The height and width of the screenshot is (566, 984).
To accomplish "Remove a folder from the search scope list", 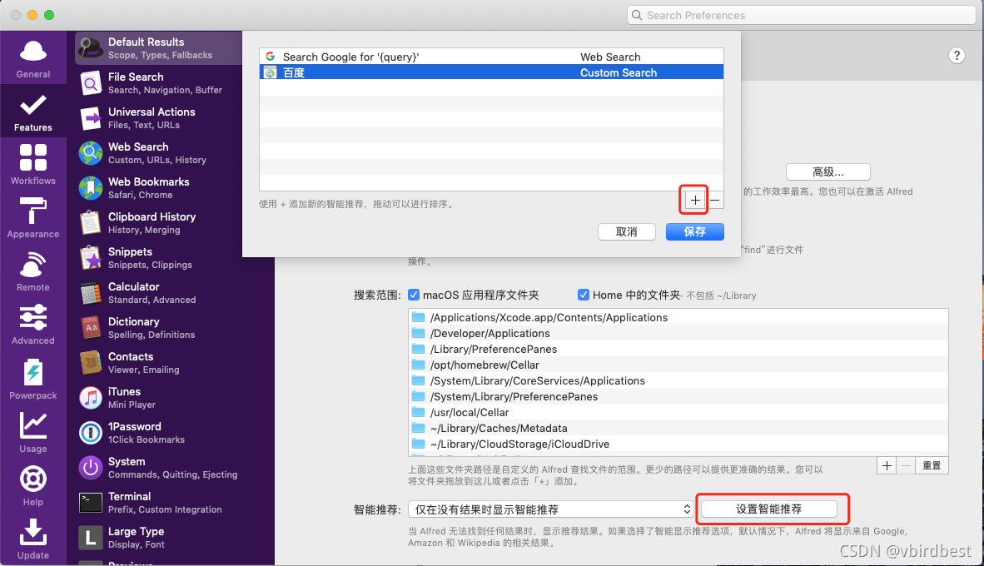I will click(906, 465).
